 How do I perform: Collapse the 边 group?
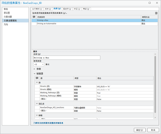pos(37,83)
